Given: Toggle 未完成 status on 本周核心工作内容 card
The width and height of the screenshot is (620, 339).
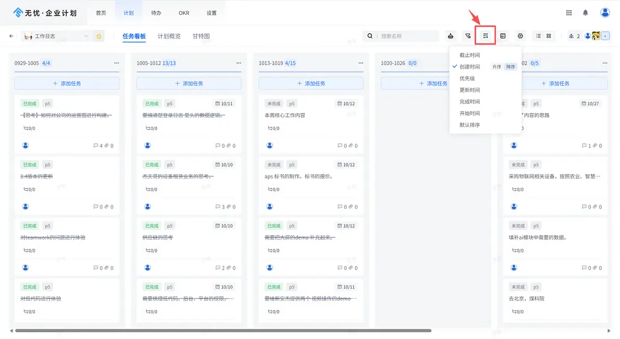Looking at the screenshot, I should tap(274, 103).
